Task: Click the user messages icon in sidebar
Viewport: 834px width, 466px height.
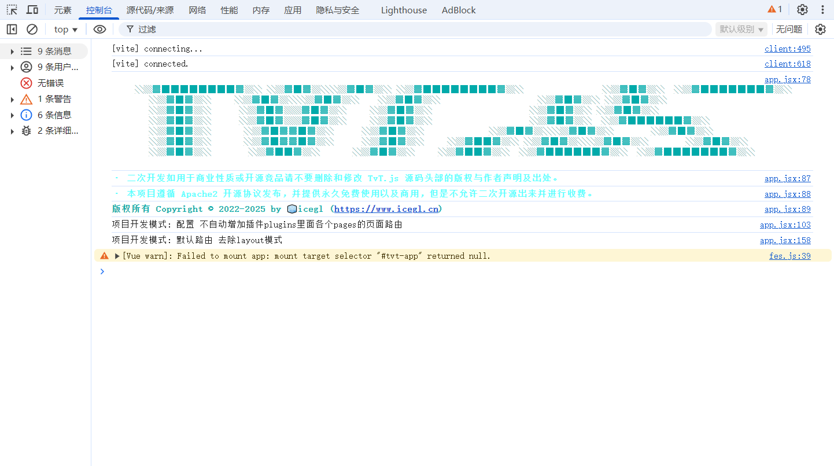Action: pos(26,67)
